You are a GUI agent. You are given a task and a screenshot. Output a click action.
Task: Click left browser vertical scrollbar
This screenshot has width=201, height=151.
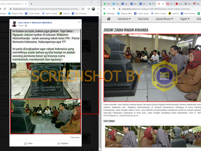[100, 83]
